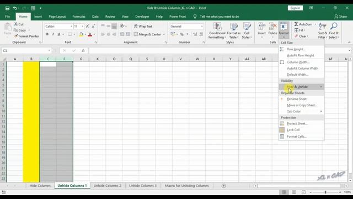The height and width of the screenshot is (199, 353).
Task: Toggle Wrap Text
Action: coord(143,27)
